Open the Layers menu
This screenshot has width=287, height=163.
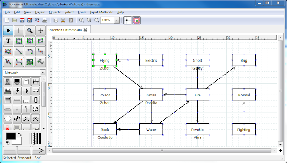coord(40,12)
